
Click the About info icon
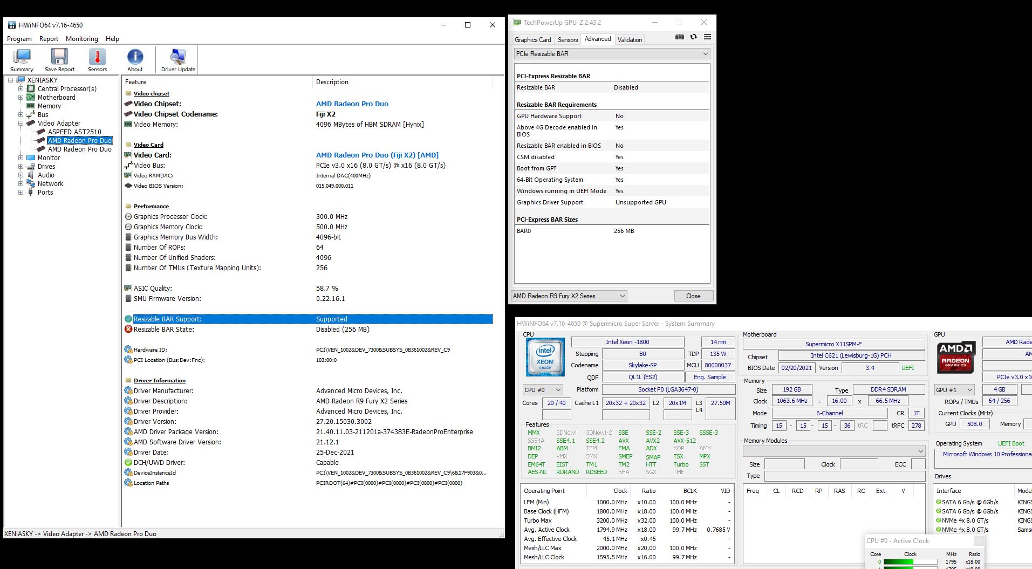135,60
